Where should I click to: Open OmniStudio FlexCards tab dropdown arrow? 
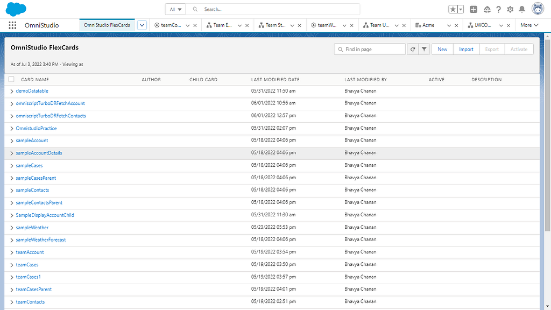[142, 25]
